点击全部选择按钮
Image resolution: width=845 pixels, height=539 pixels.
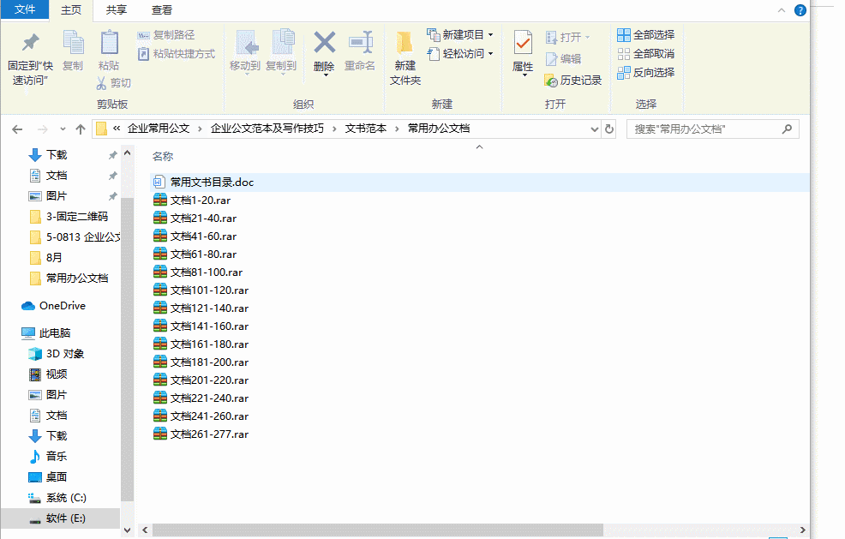(x=645, y=35)
